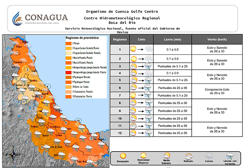Select the Nublado cloud legend icon
Image resolution: width=244 pixels, height=168 pixels.
(x=188, y=155)
